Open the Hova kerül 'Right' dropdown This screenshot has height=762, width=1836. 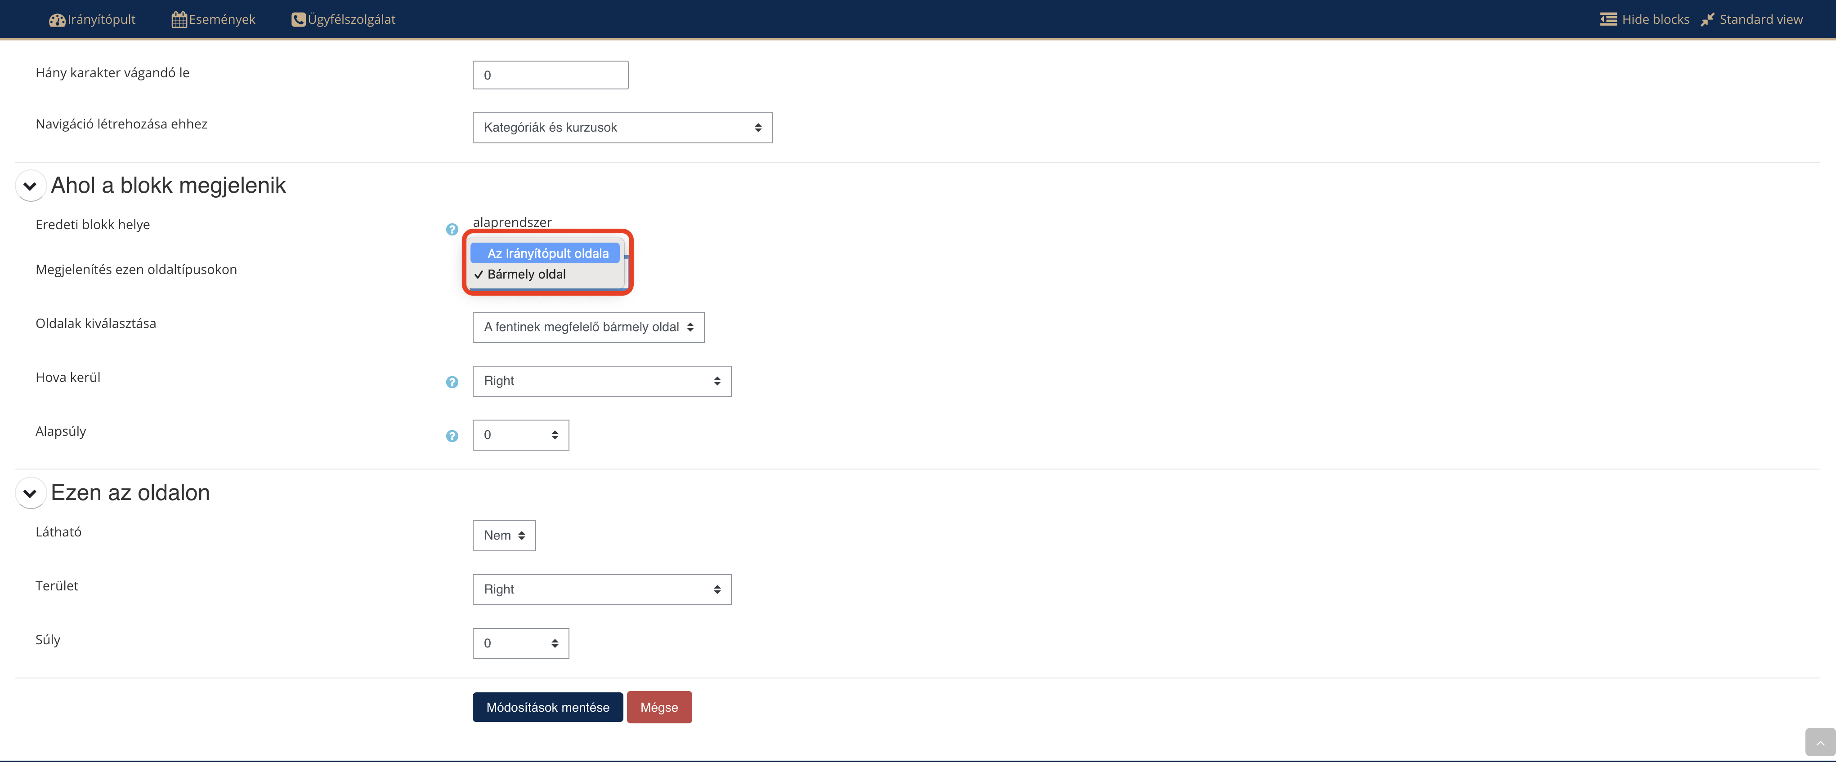click(x=601, y=381)
